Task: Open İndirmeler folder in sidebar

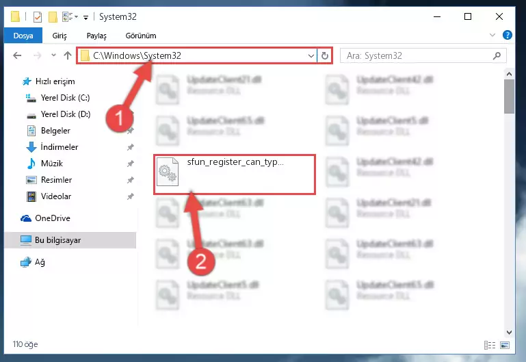Action: click(59, 147)
